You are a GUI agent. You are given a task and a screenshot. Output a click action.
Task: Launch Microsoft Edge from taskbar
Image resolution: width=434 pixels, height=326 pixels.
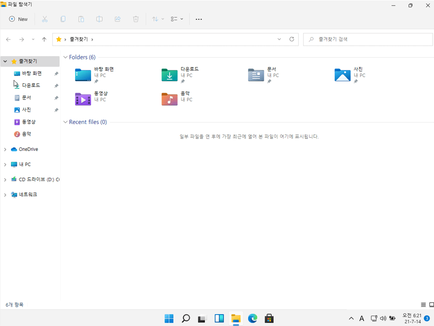252,319
